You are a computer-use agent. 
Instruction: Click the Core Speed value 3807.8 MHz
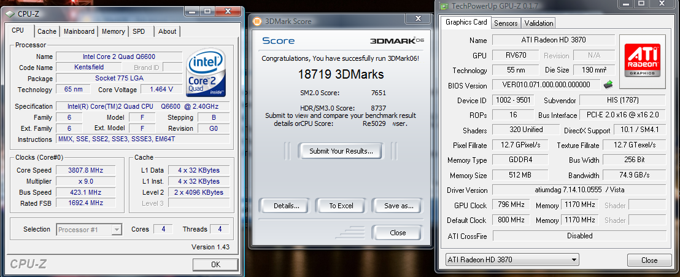(x=86, y=170)
